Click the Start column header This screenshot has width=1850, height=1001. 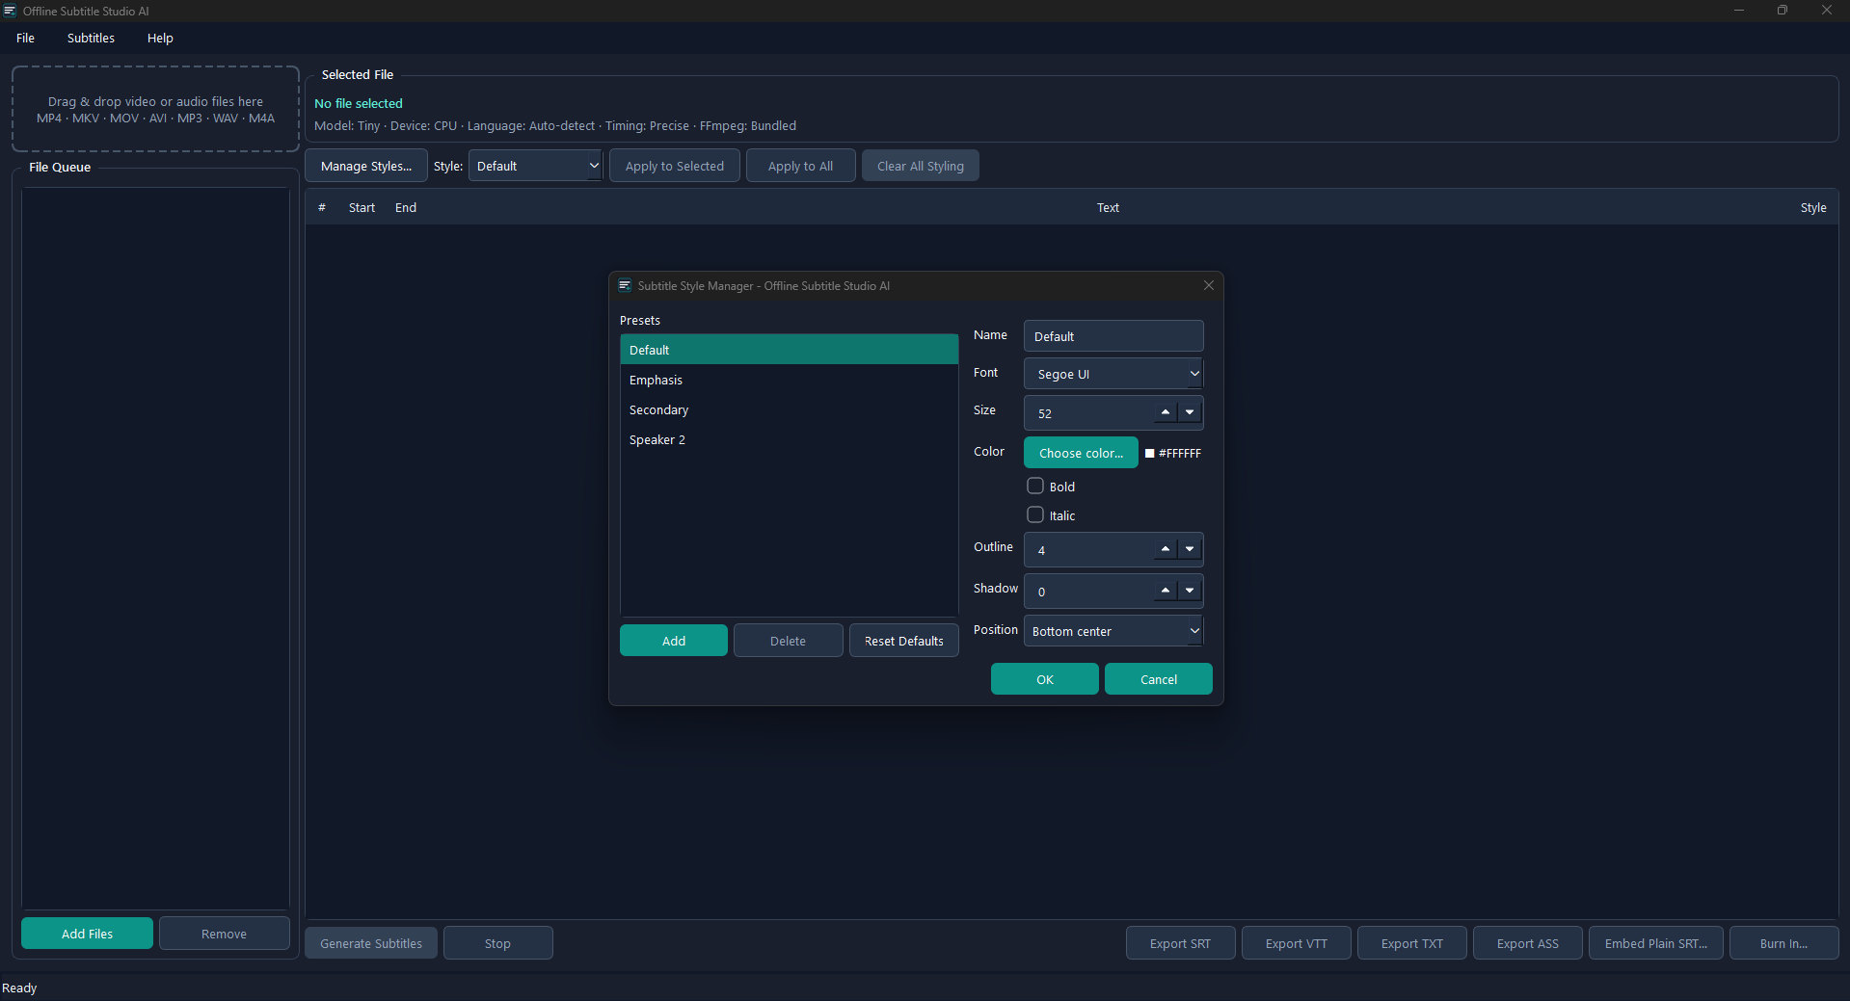362,207
